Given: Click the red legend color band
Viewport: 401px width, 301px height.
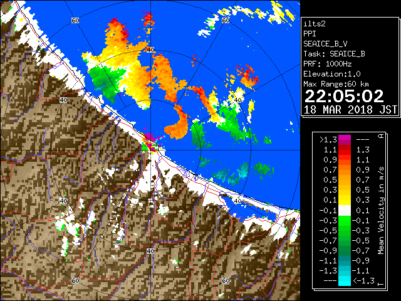Looking at the screenshot, I should click(x=345, y=151).
